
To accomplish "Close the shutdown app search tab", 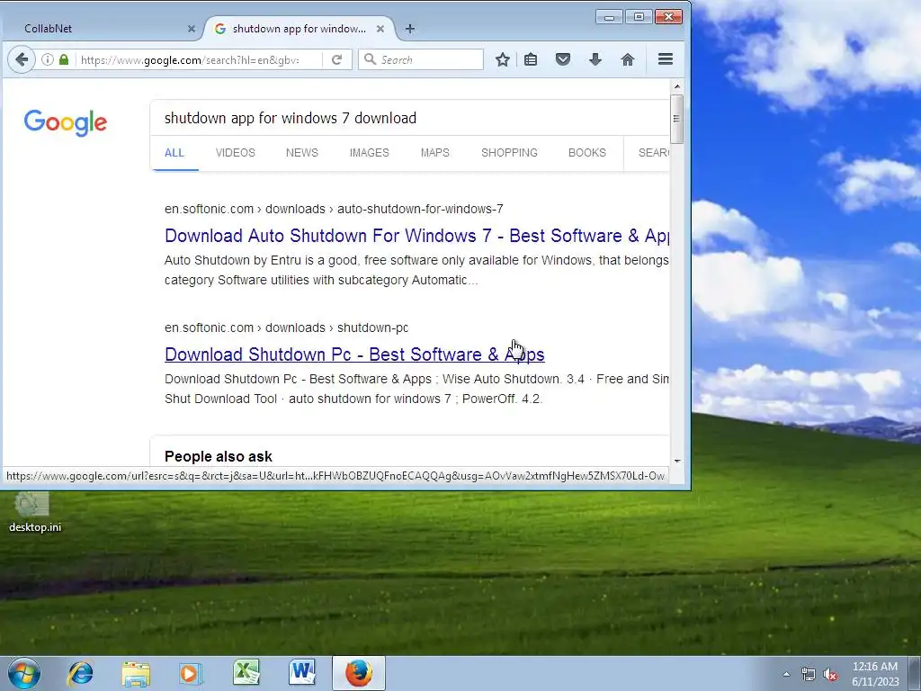I will 380,29.
